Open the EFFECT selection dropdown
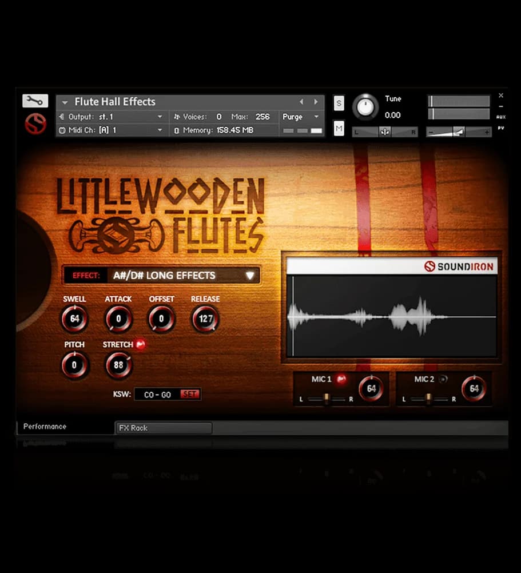The width and height of the screenshot is (521, 573). click(x=249, y=275)
